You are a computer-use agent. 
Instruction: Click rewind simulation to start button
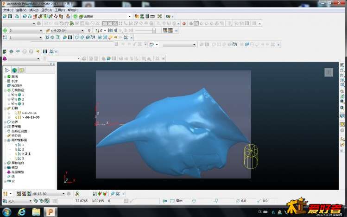[x=110, y=30]
